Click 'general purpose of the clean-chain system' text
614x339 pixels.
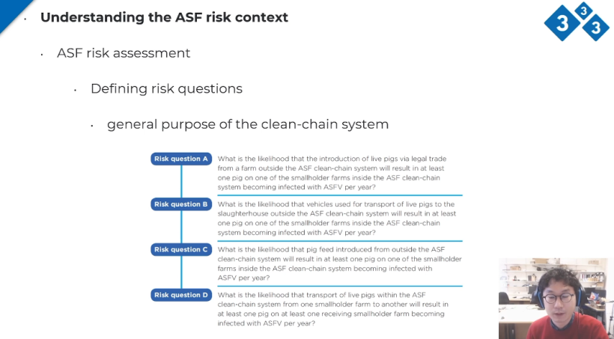click(248, 124)
